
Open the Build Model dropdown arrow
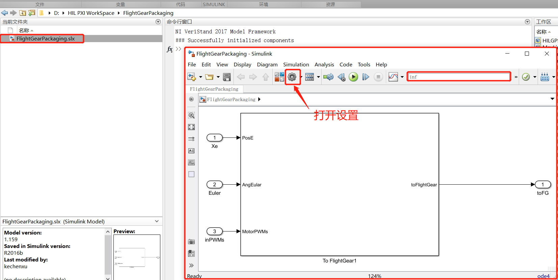(x=554, y=77)
